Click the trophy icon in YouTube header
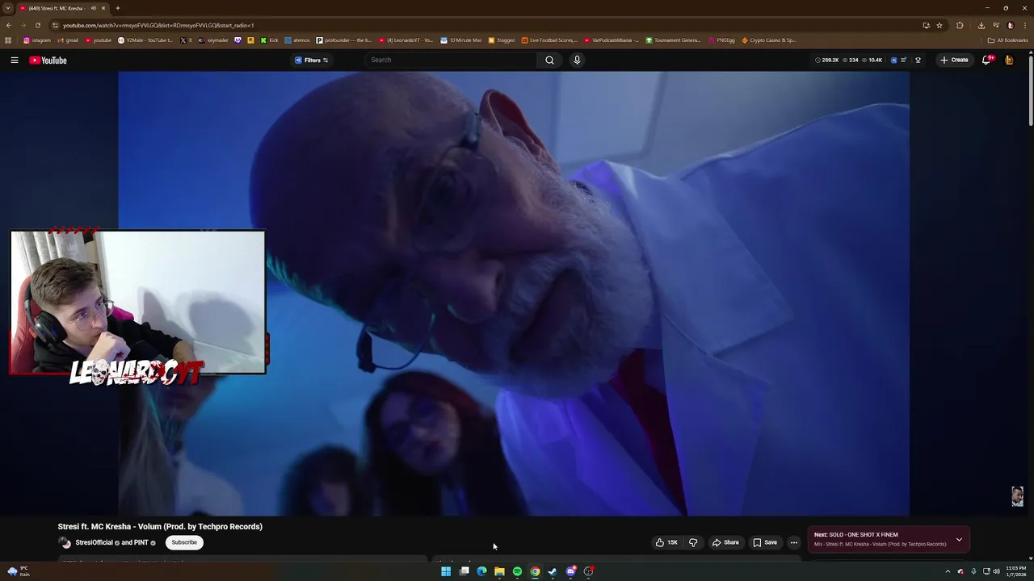The image size is (1034, 581). pos(918,60)
